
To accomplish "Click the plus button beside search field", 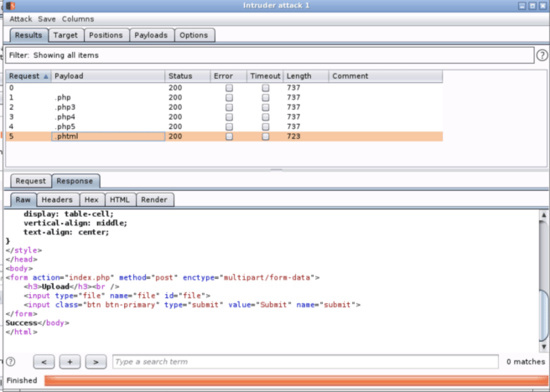I will click(x=70, y=362).
